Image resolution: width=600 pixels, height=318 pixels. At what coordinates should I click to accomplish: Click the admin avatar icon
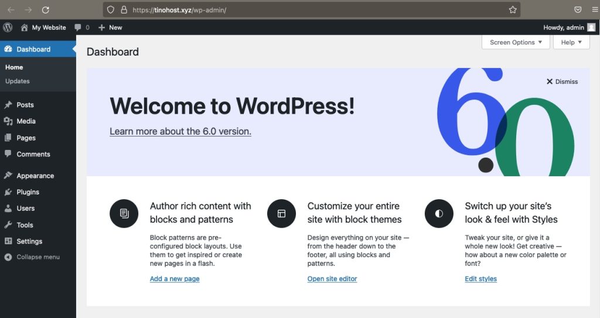(591, 28)
